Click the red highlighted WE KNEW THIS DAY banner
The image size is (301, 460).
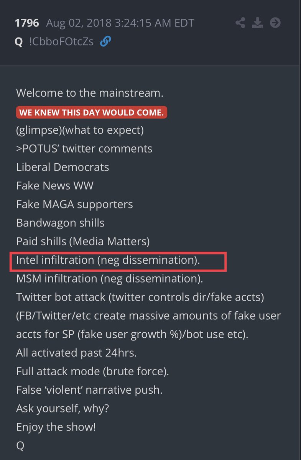92,112
